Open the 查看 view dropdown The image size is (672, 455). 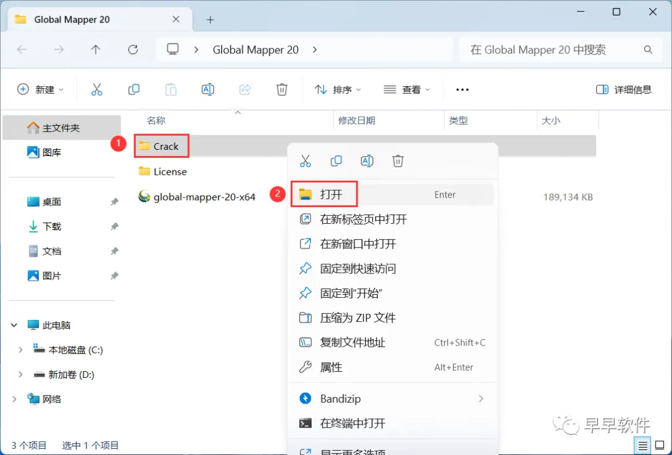point(407,90)
